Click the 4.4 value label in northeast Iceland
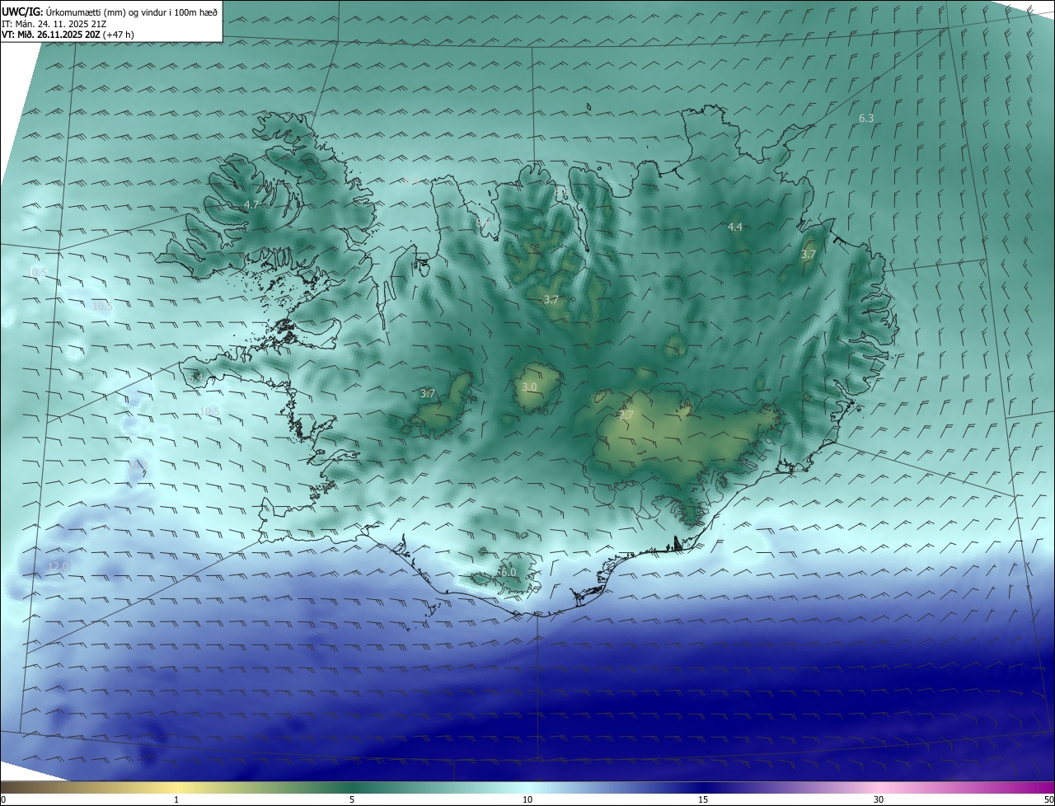 735,227
